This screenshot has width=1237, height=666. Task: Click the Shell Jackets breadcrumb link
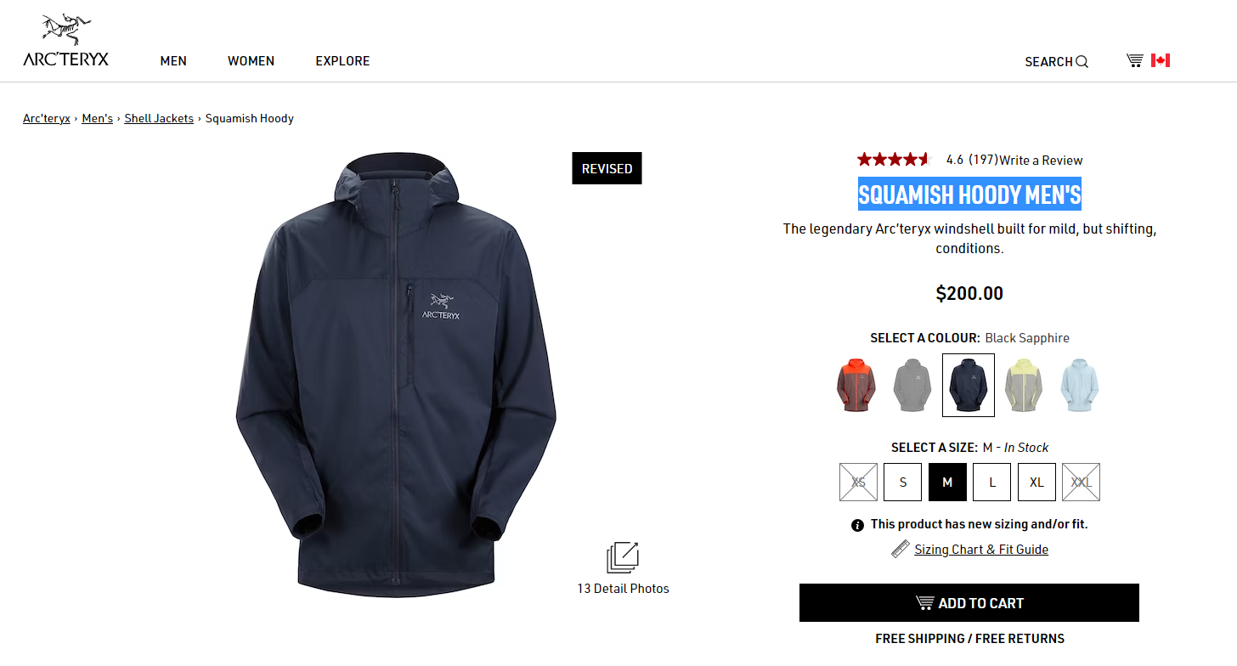[x=159, y=118]
